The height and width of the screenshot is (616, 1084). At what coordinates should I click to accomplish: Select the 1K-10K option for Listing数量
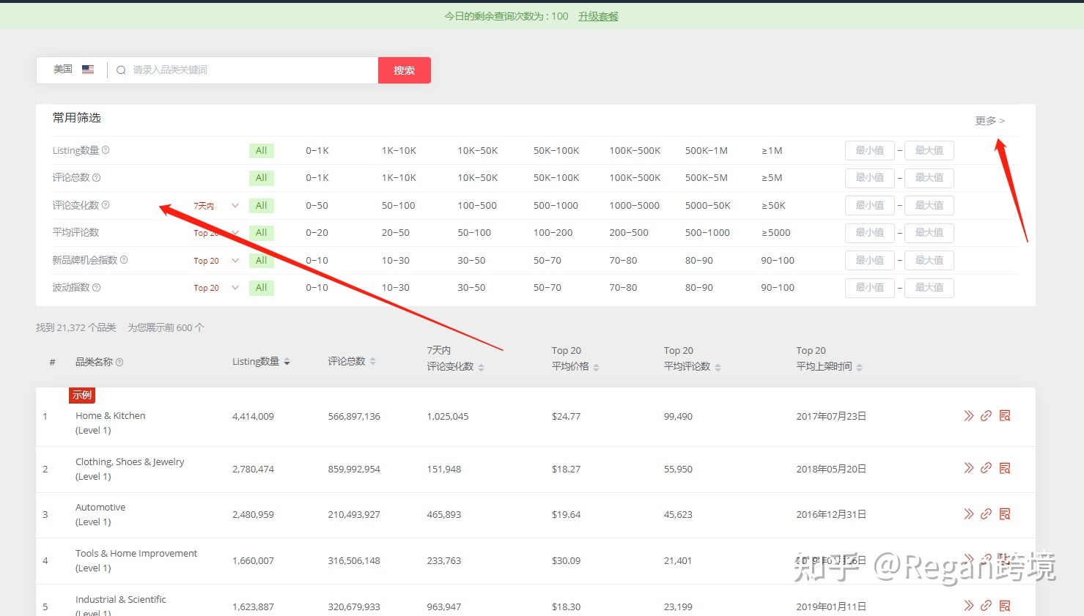[398, 151]
